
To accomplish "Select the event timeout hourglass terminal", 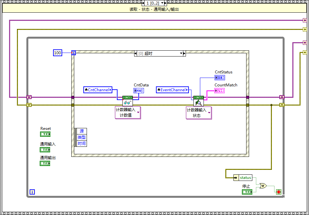I will click(x=74, y=53).
